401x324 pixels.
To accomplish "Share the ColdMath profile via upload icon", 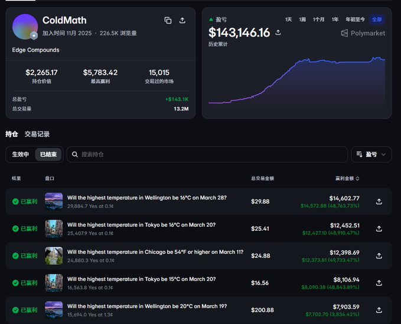I will tap(182, 21).
